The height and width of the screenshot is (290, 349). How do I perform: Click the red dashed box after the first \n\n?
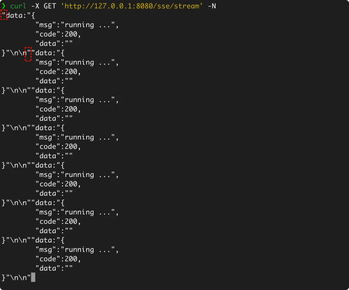point(28,54)
